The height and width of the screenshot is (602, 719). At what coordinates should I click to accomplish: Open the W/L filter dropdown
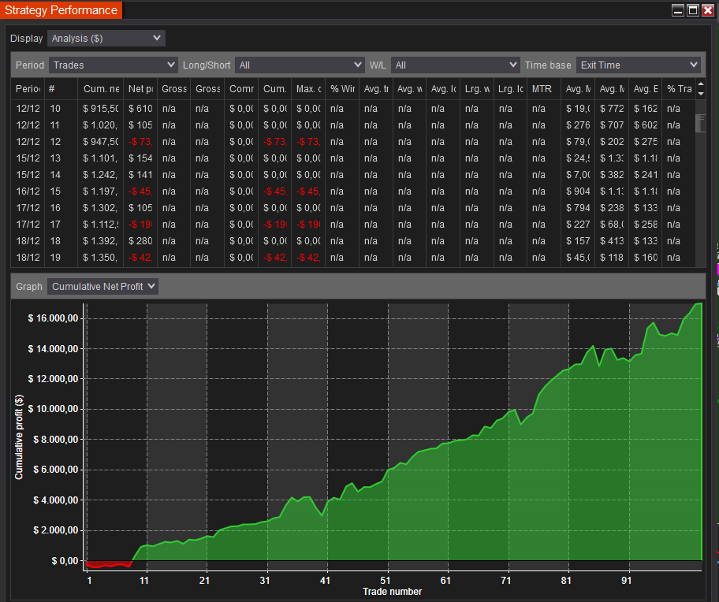point(455,65)
